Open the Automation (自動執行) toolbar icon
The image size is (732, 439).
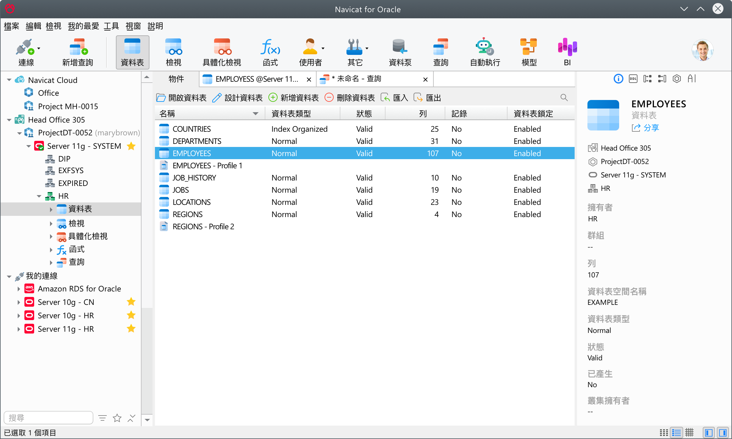pos(485,52)
